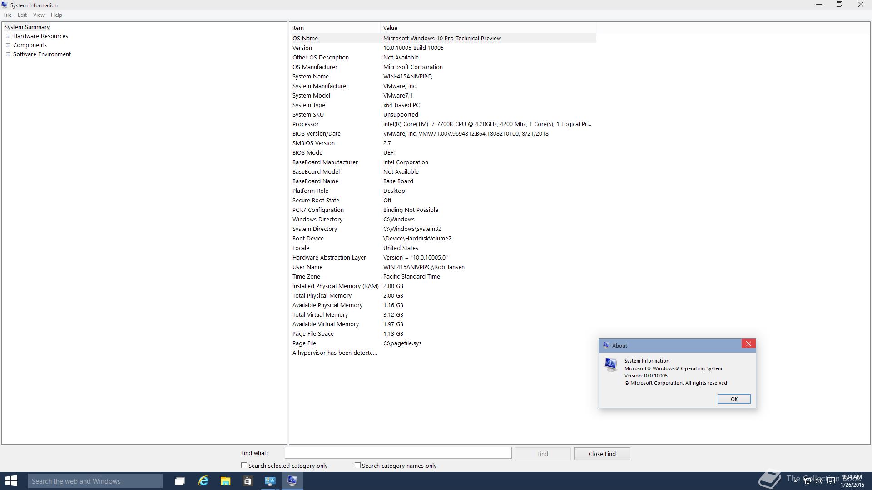Select the Hardware Abstraction Layer row
The height and width of the screenshot is (490, 872).
[x=443, y=257]
